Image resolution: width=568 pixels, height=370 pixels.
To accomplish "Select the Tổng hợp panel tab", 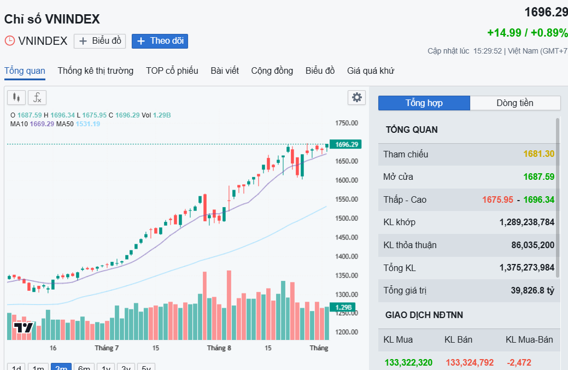I will coord(424,103).
